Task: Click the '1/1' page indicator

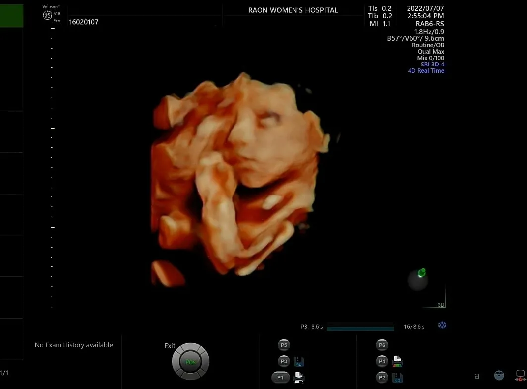Action: (x=4, y=373)
